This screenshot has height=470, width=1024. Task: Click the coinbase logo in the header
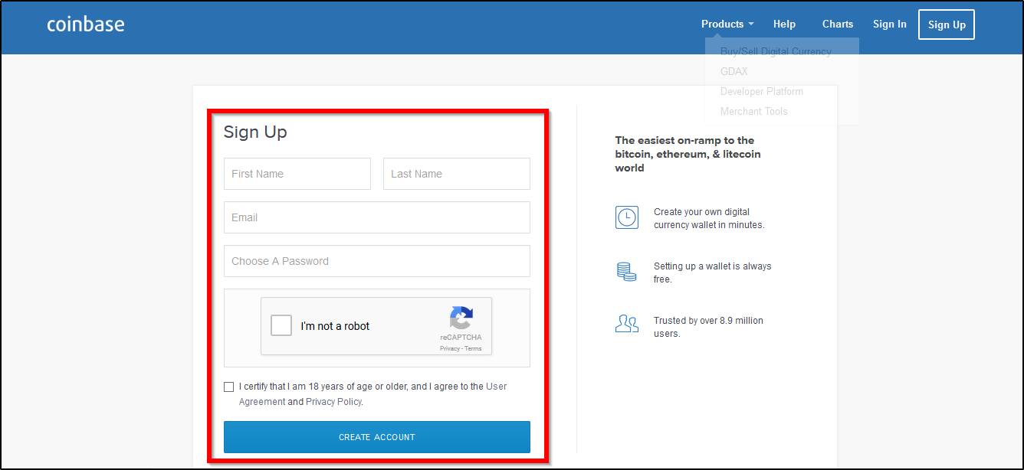click(86, 24)
